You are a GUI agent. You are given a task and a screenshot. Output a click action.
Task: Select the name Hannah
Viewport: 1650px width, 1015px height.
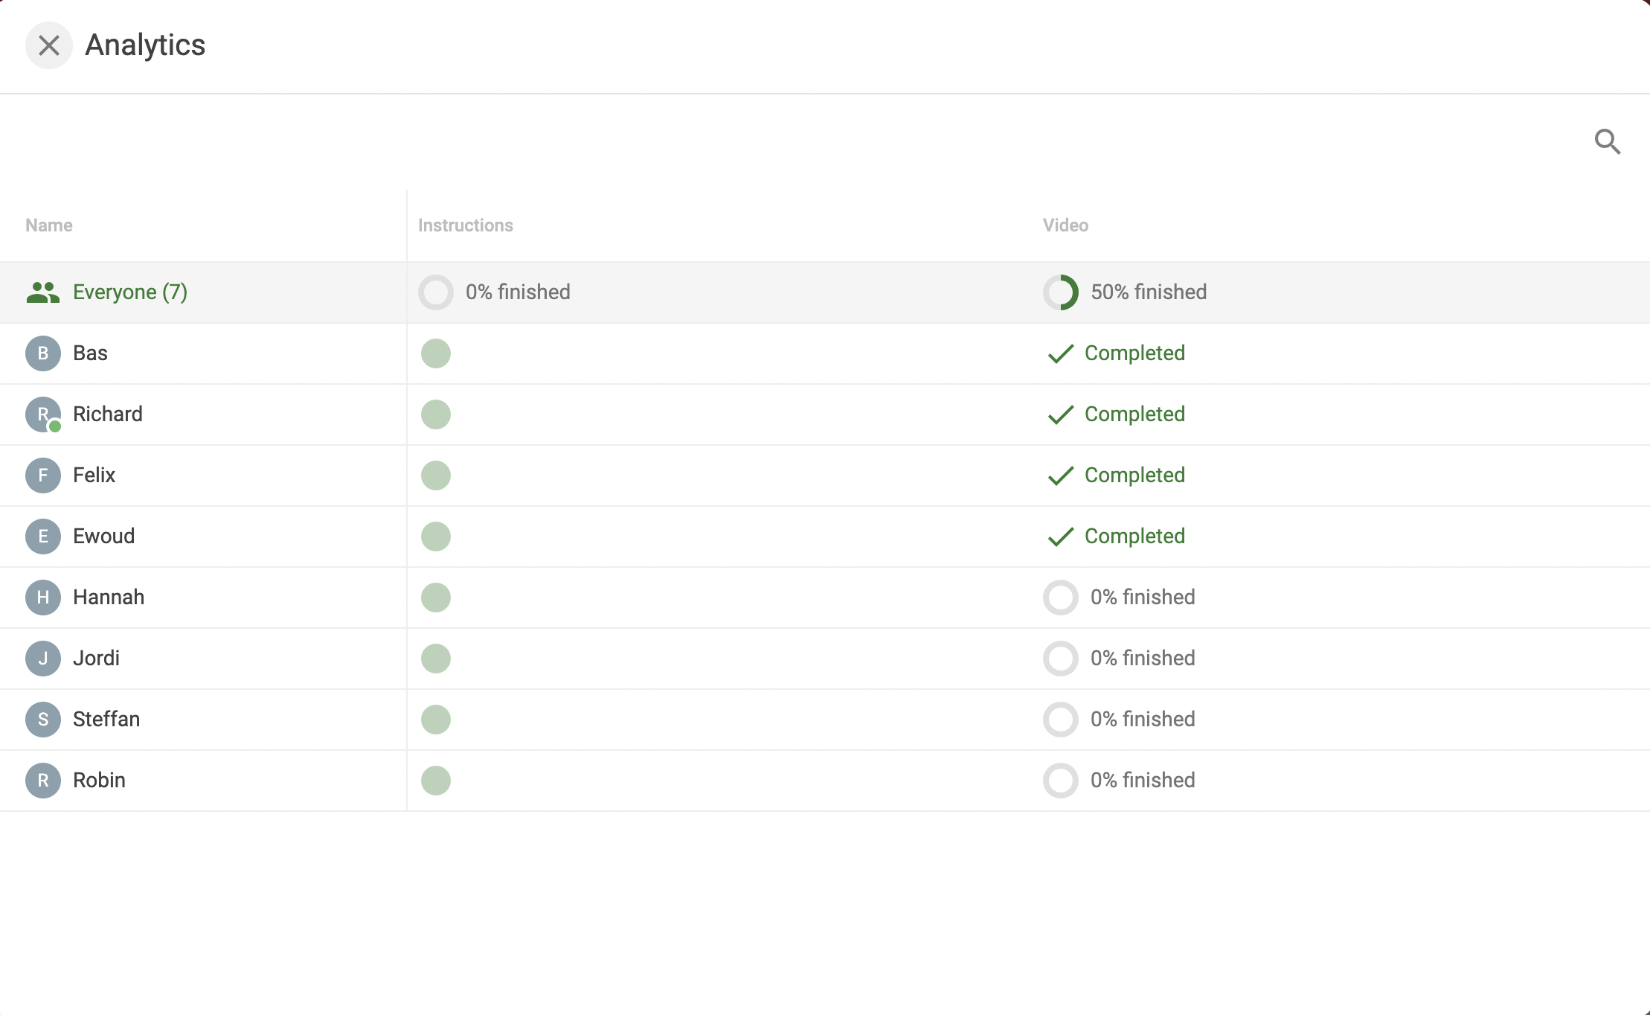click(x=109, y=598)
